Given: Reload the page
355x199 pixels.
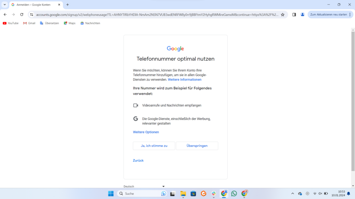Looking at the screenshot, I should coord(22,15).
